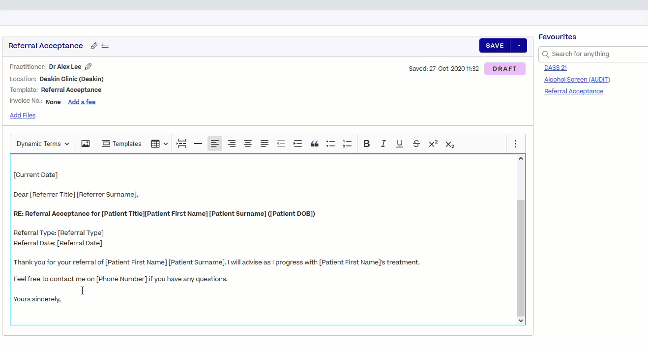Click the DRAFT status badge

505,69
